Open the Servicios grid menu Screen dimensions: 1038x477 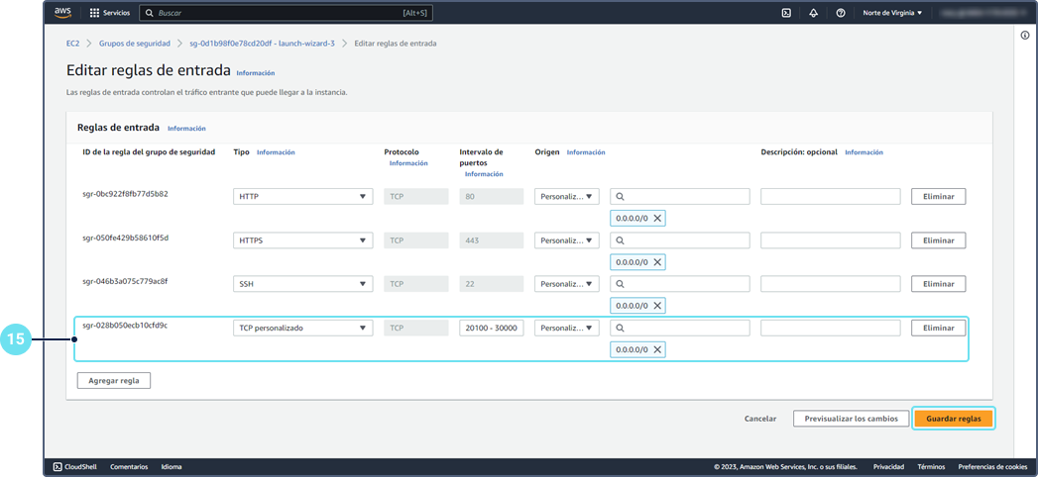(109, 13)
